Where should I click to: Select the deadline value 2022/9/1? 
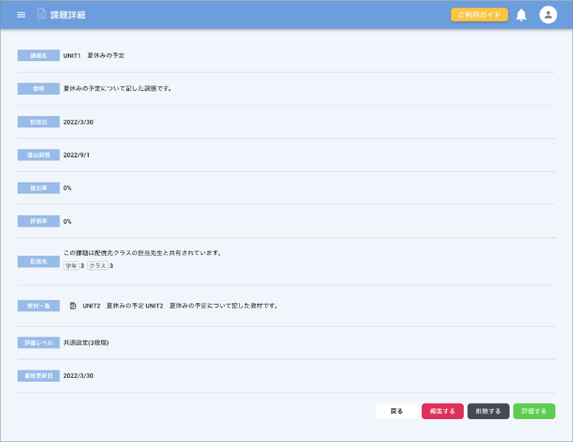[x=76, y=155]
